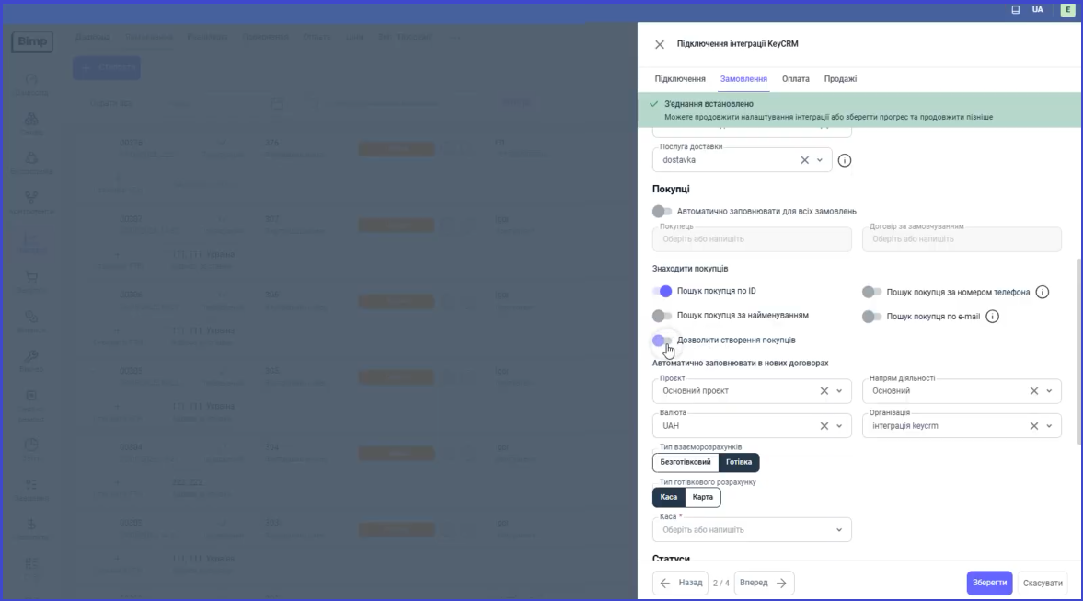Screen dimensions: 1083x601
Task: Click the Створити button behind the panel
Action: pyautogui.click(x=107, y=68)
